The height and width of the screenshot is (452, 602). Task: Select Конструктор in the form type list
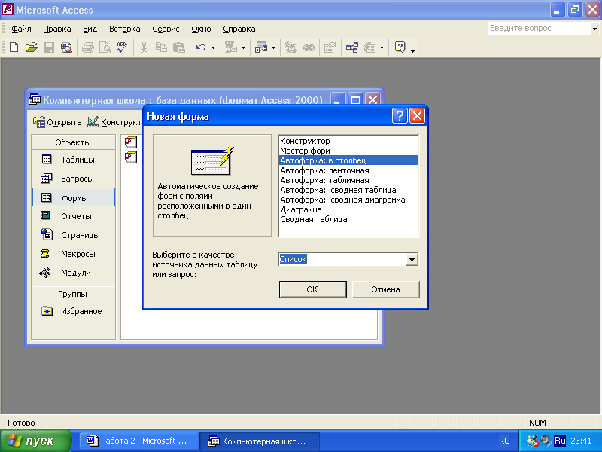(x=348, y=141)
